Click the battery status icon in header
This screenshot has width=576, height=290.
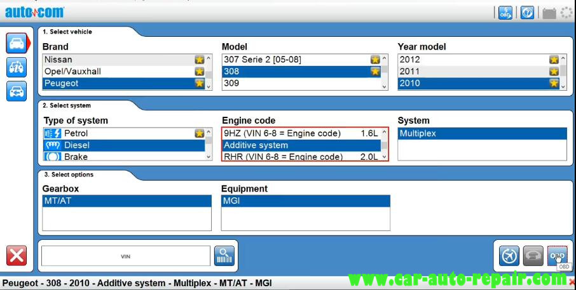pyautogui.click(x=549, y=13)
